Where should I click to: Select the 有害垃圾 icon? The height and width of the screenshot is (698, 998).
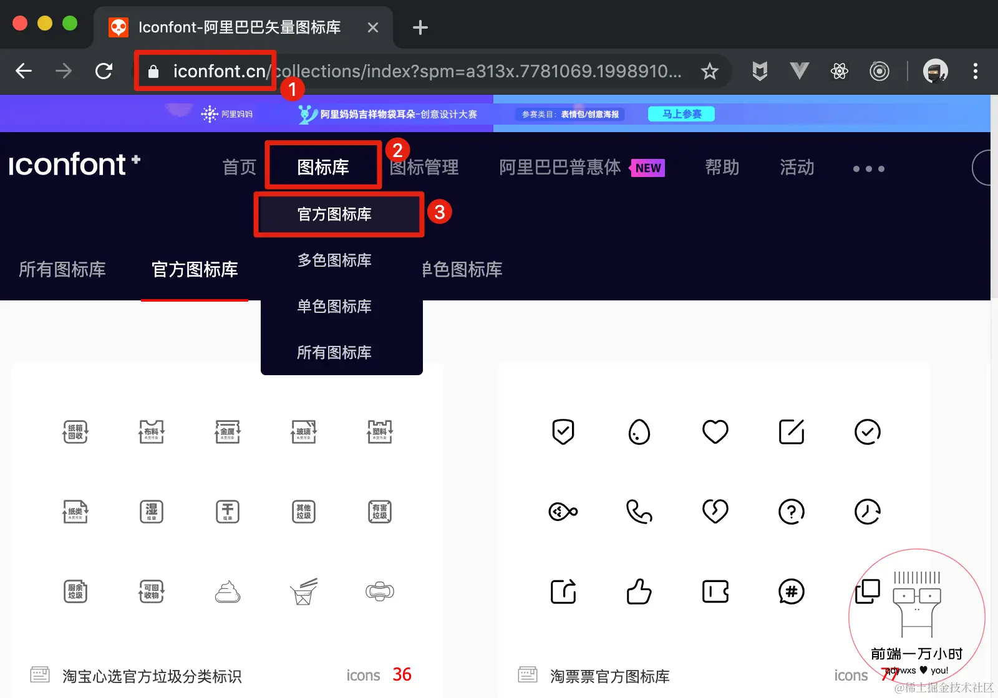[380, 512]
